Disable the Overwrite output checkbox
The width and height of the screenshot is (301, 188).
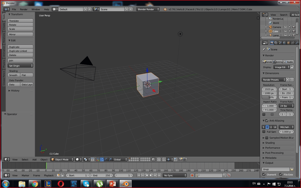[x=264, y=174]
